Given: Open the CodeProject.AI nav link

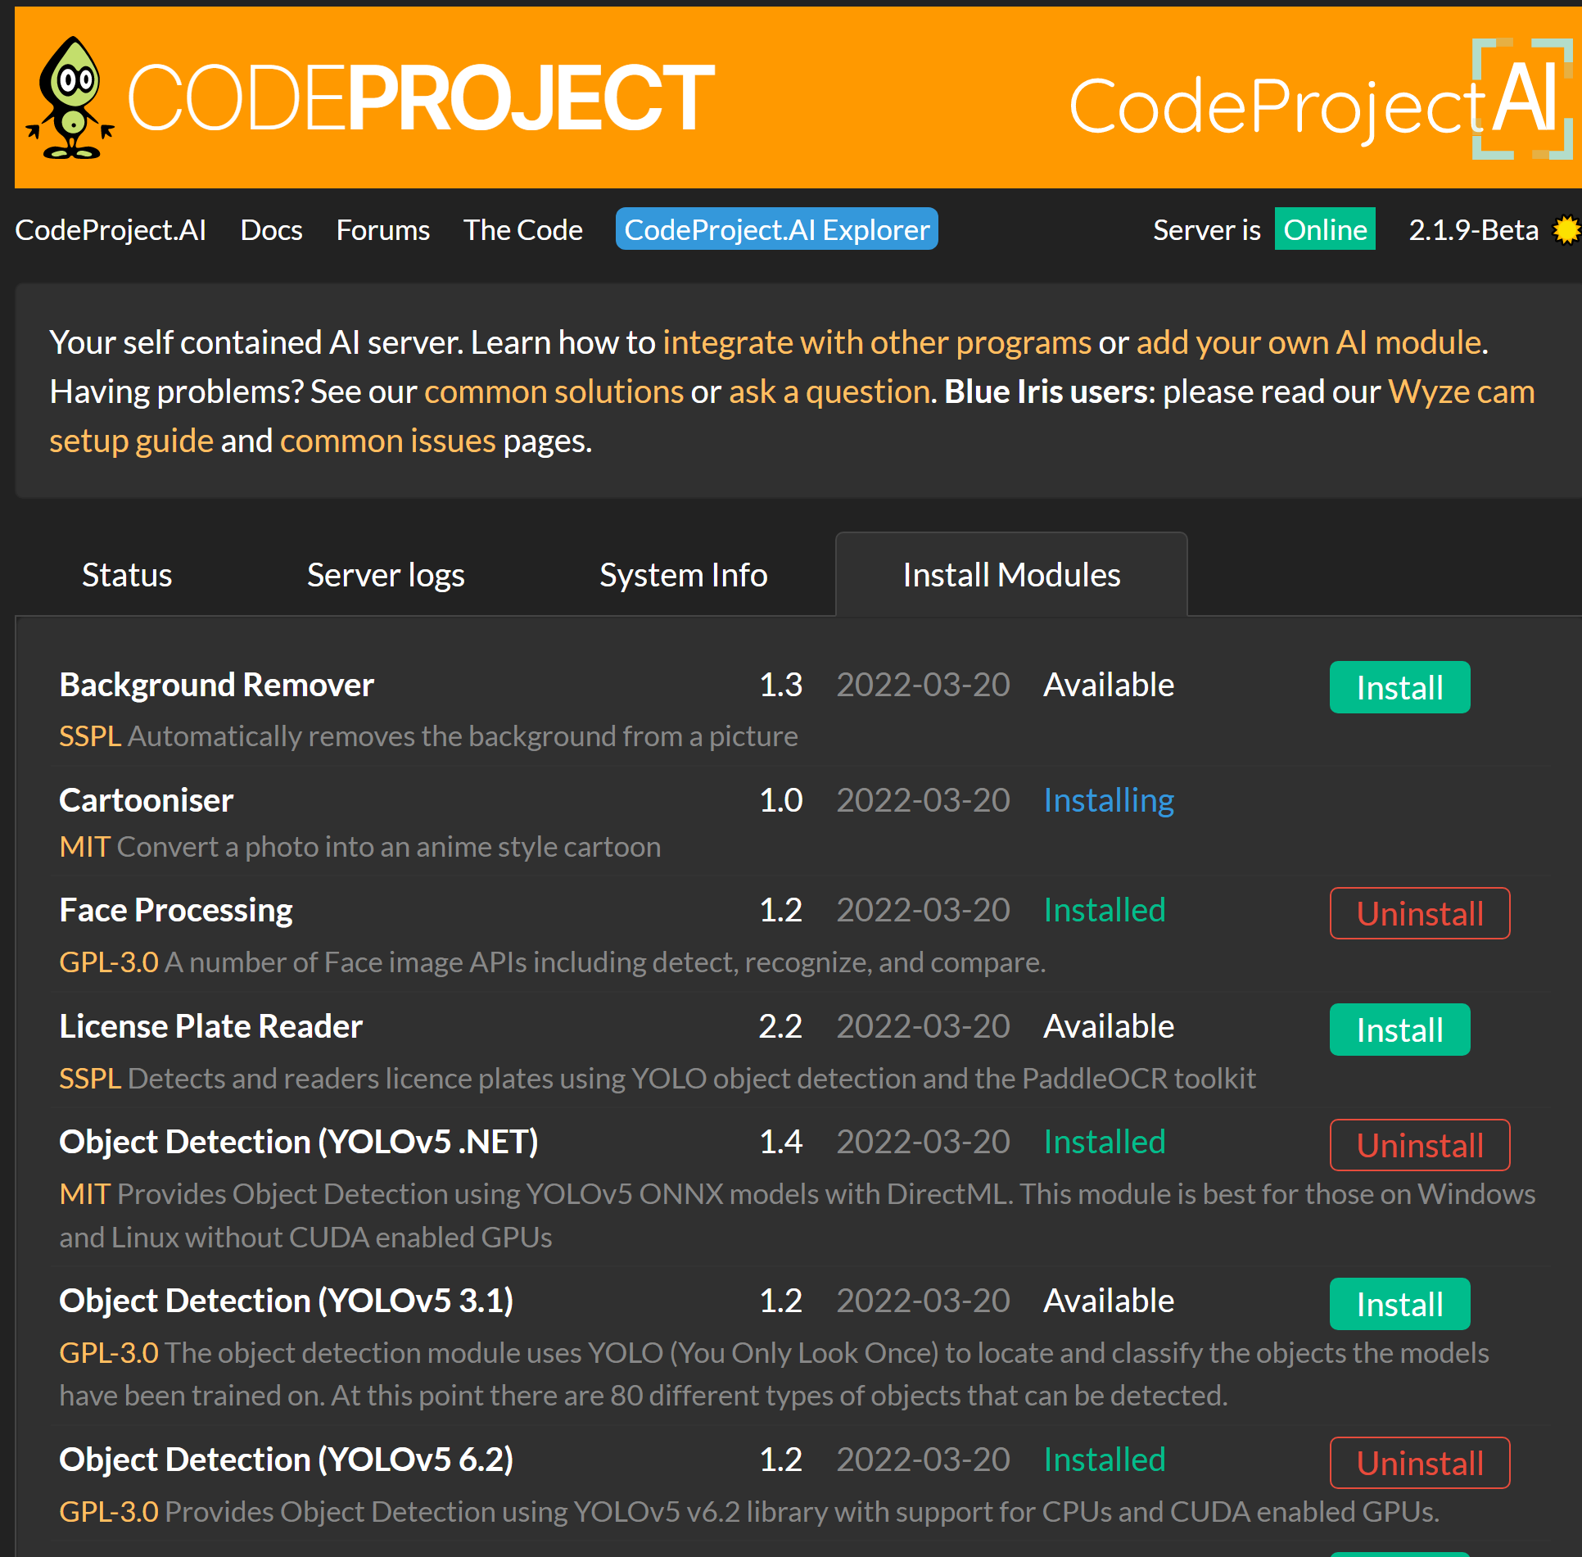Looking at the screenshot, I should pyautogui.click(x=111, y=230).
